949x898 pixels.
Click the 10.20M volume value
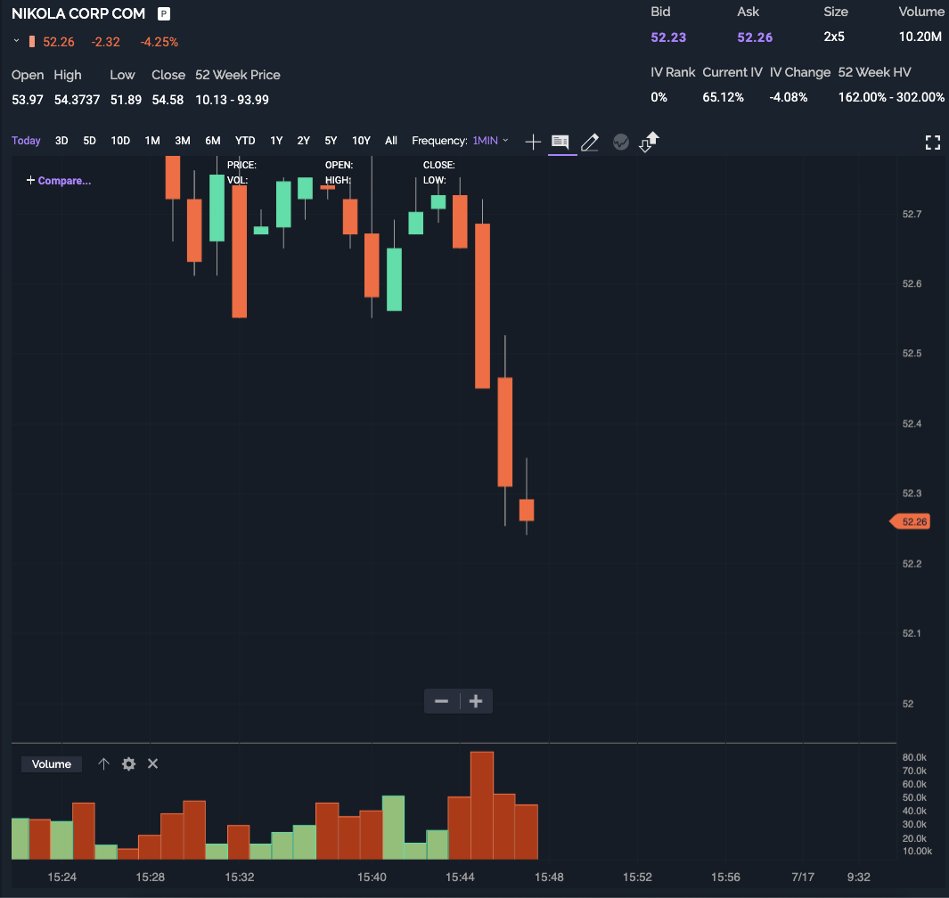coord(920,37)
